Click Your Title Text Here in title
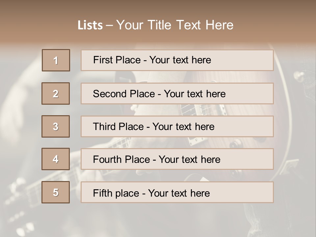 coord(175,25)
